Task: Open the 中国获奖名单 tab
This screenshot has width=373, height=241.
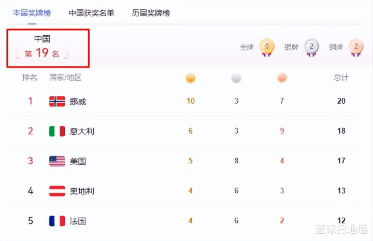Action: (x=92, y=13)
